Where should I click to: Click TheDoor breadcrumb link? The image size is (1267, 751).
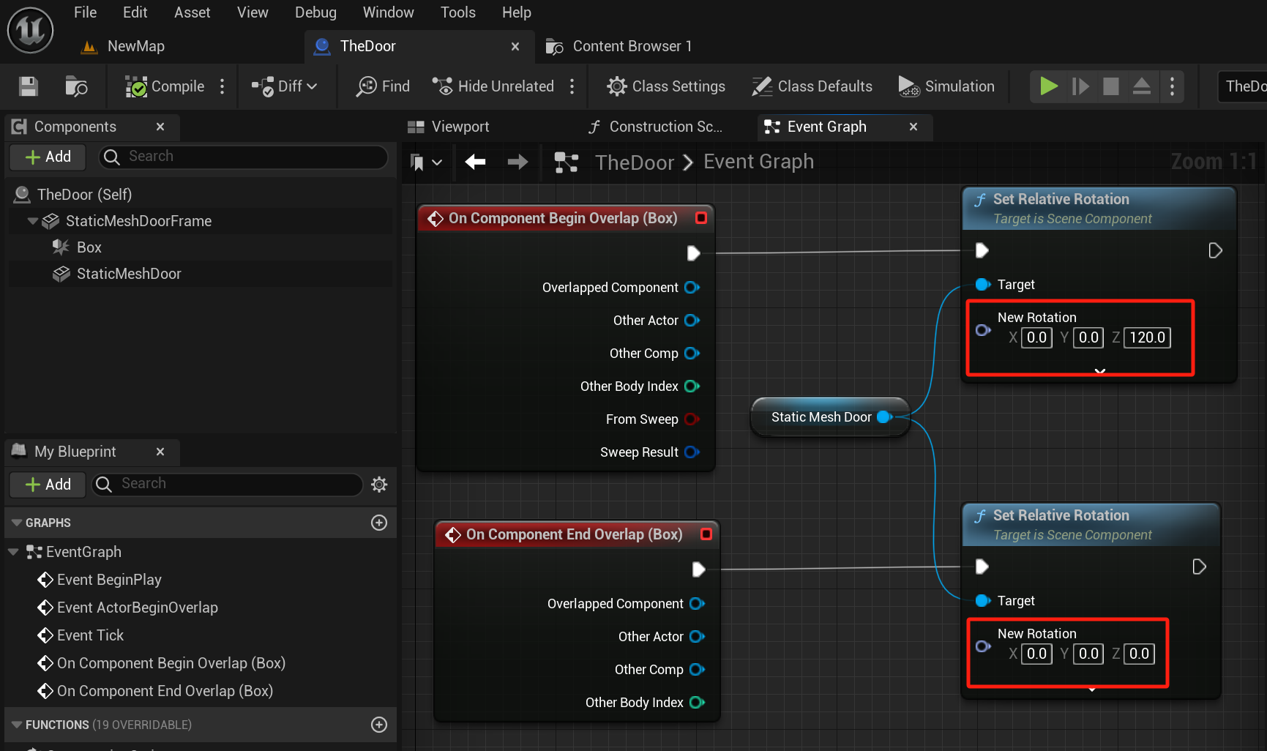pyautogui.click(x=635, y=162)
